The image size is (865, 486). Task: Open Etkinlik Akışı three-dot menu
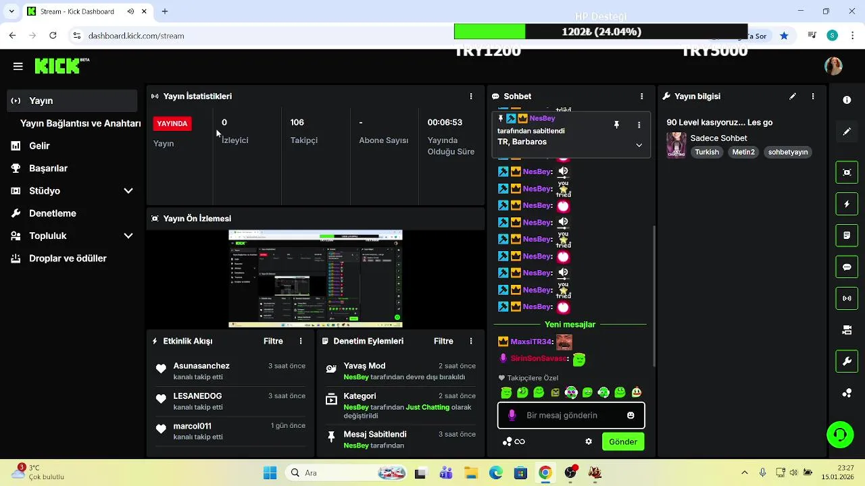tap(301, 342)
